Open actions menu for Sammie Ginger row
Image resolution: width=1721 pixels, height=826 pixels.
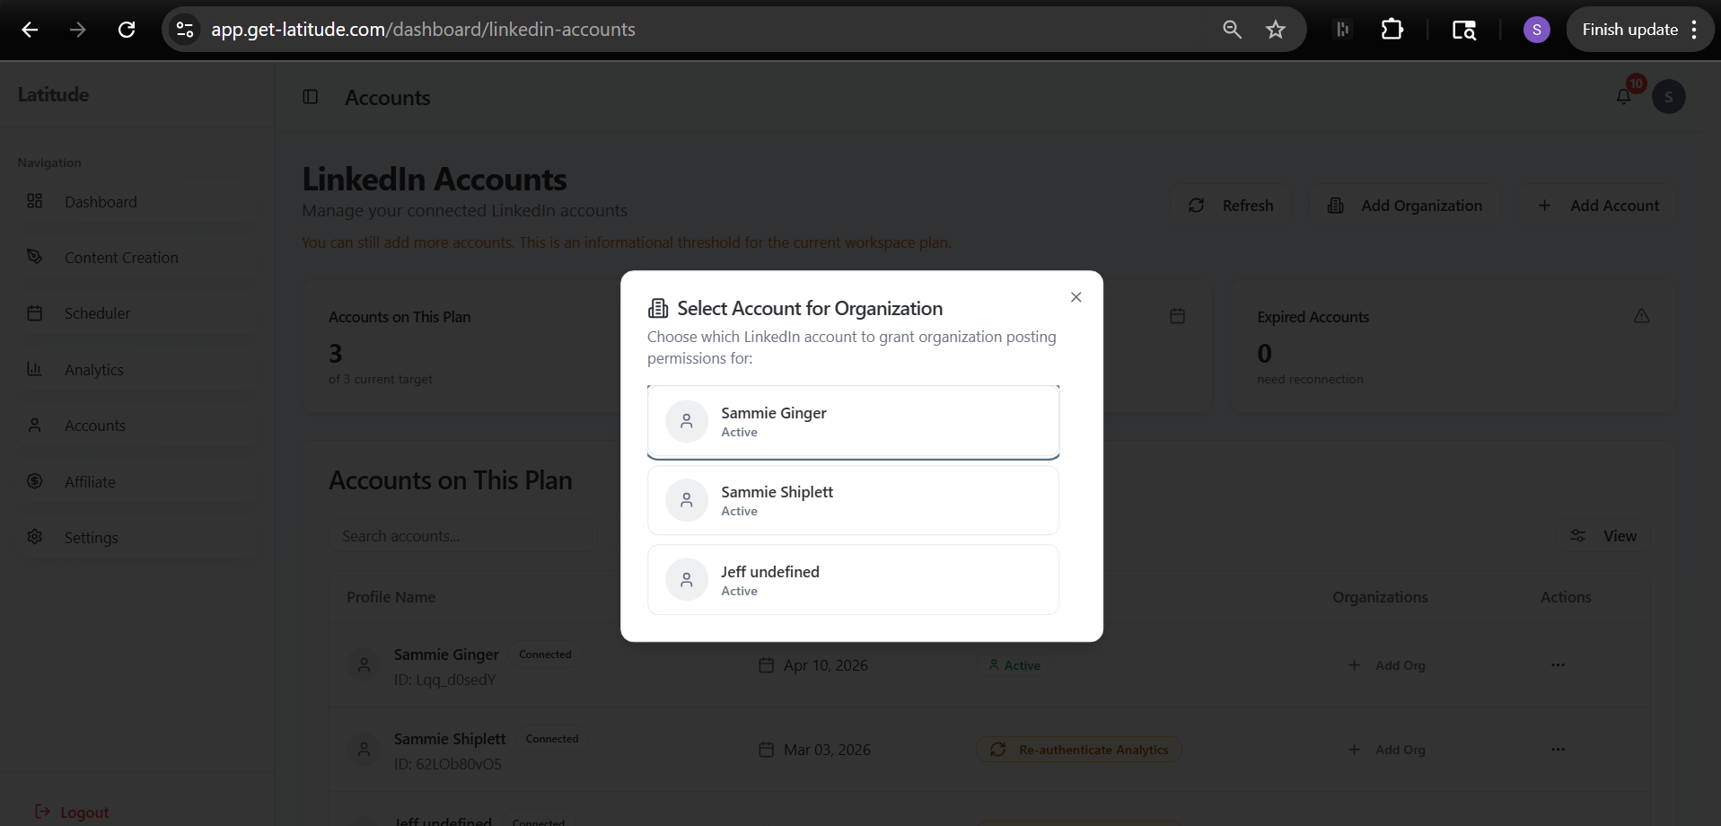pos(1558,665)
